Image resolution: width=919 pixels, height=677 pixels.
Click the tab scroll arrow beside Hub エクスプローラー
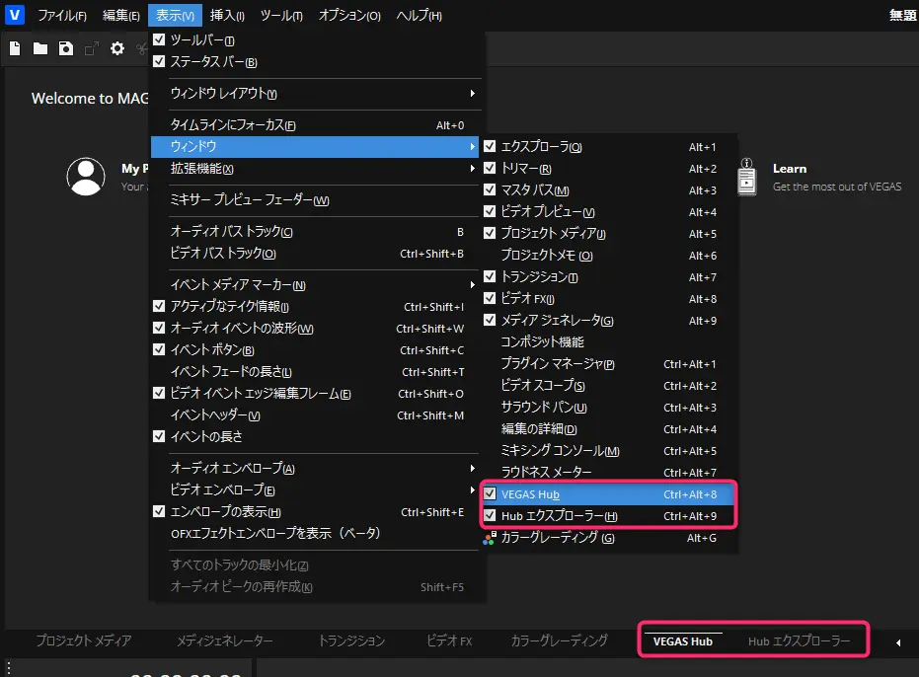[x=898, y=642]
